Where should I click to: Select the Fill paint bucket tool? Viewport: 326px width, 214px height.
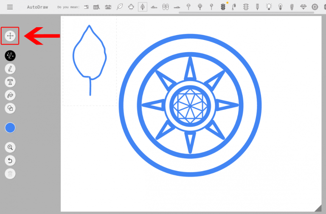coord(10,95)
